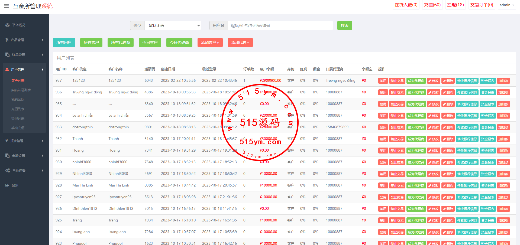Click 删除 button for user 934
The image size is (520, 245).
pos(448,116)
